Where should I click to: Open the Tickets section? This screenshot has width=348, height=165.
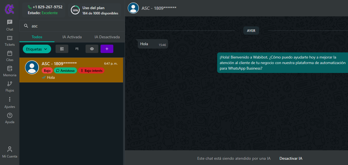pos(10,40)
